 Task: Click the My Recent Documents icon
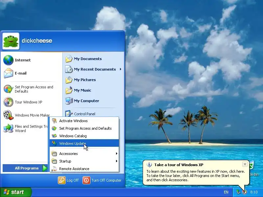69,69
